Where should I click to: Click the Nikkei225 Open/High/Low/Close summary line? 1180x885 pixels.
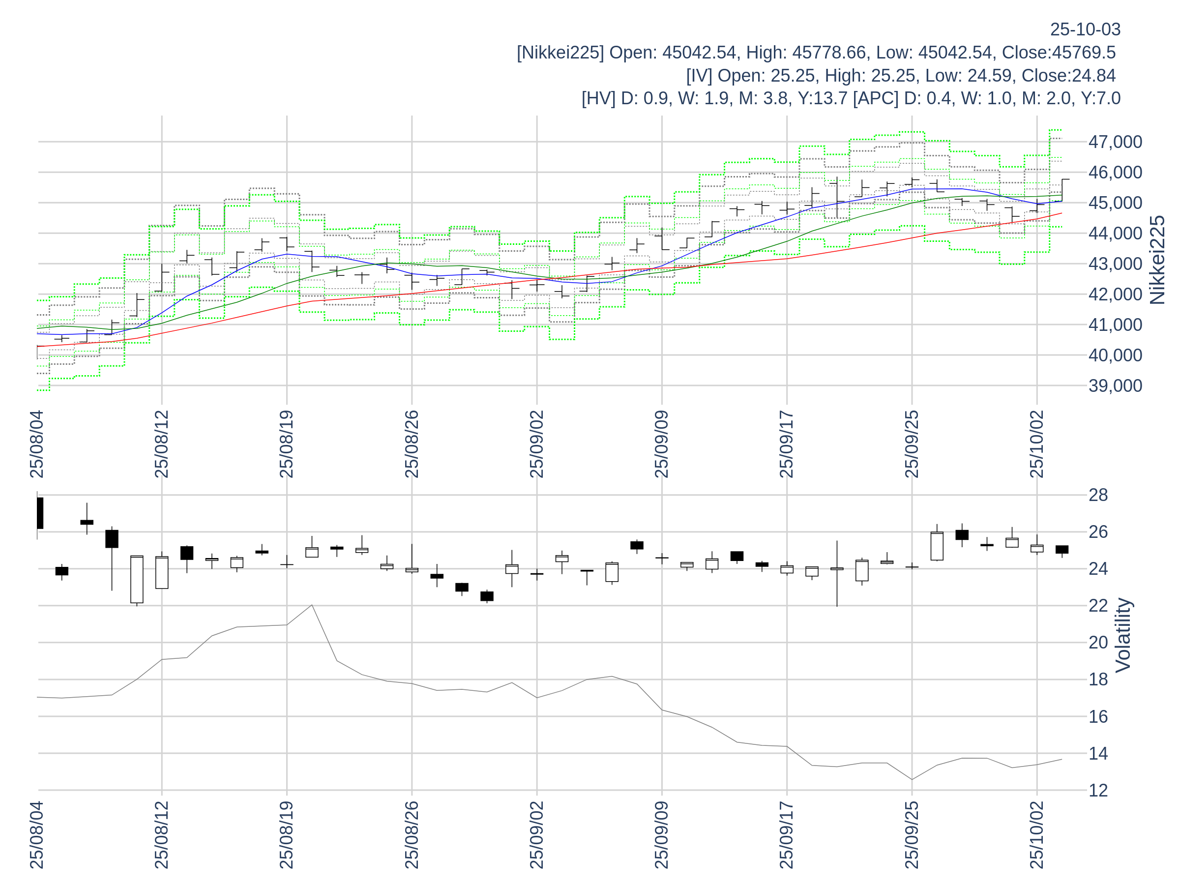tap(816, 52)
